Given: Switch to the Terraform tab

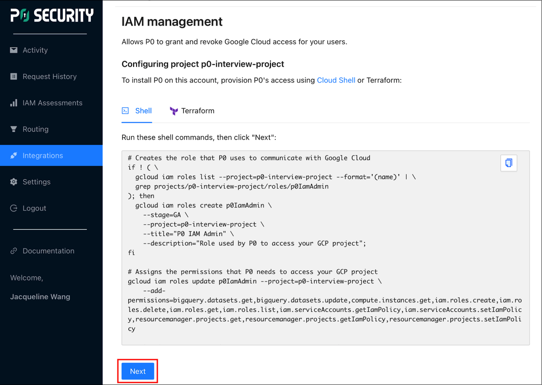Looking at the screenshot, I should [197, 111].
